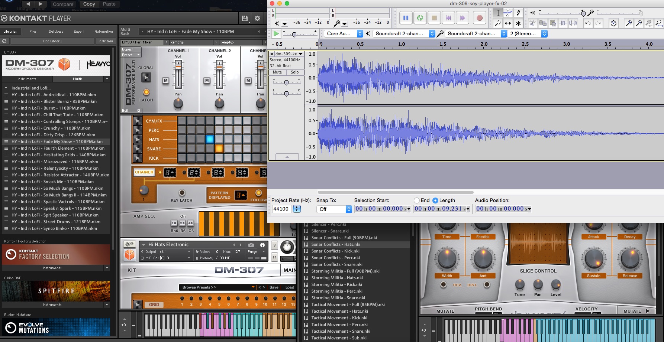The height and width of the screenshot is (342, 664).
Task: Solo the dm-309 Audacity track
Action: coord(295,72)
